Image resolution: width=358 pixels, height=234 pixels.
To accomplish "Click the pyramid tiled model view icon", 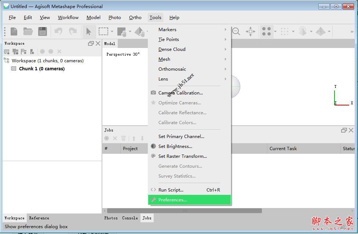I will 321,31.
